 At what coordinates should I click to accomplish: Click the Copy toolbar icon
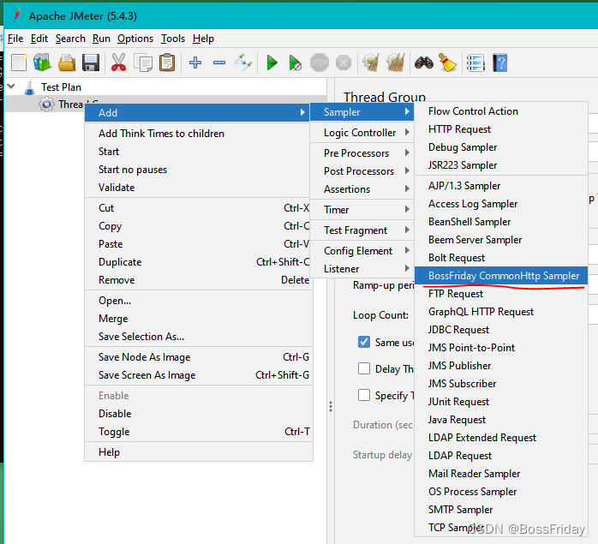coord(143,63)
